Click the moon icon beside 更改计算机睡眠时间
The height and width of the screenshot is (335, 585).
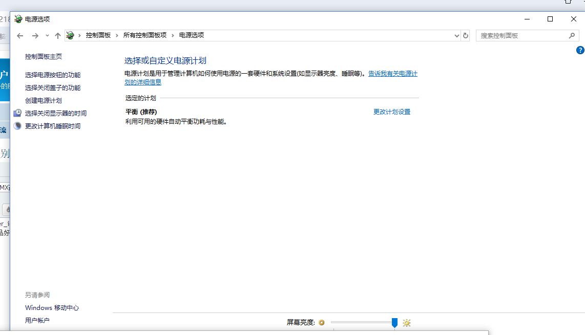[17, 126]
